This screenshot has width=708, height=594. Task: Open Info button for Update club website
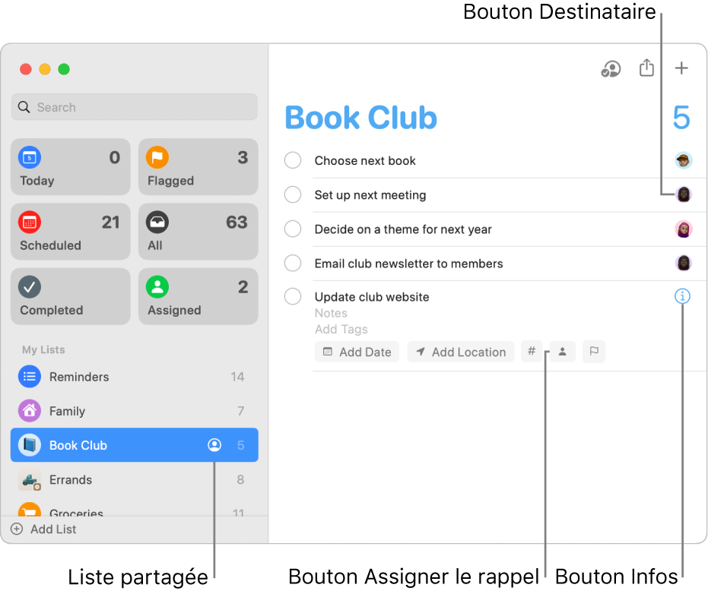coord(682,296)
